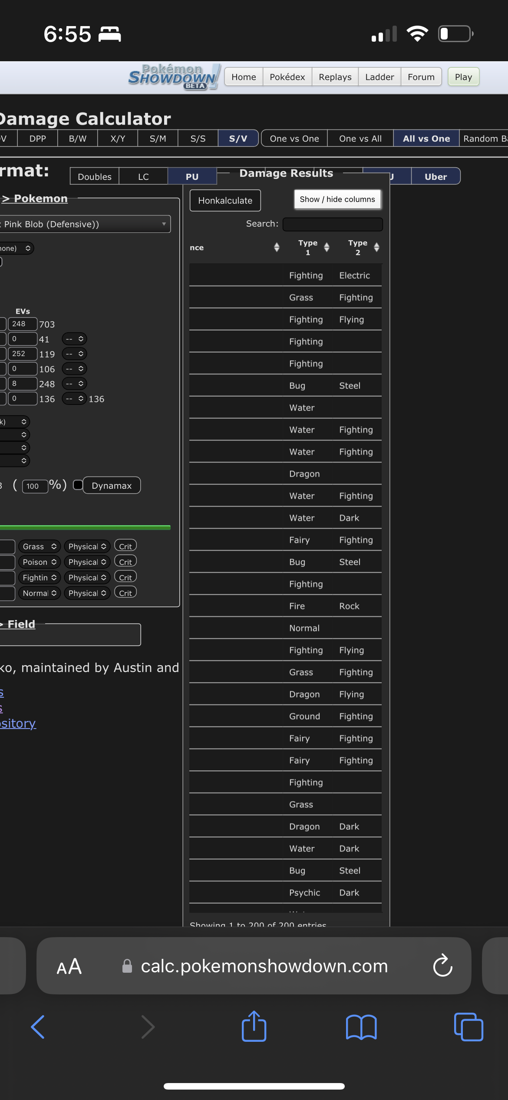Switch to One vs One mode

point(294,139)
